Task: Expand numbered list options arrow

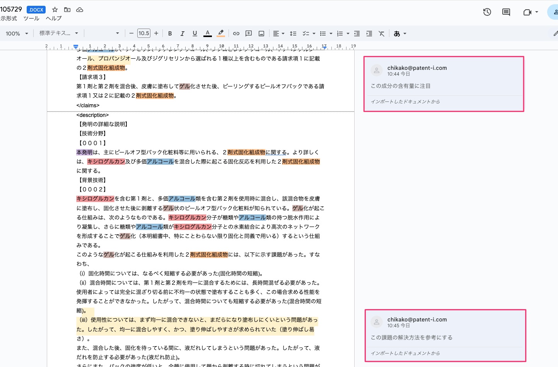Action: click(348, 34)
